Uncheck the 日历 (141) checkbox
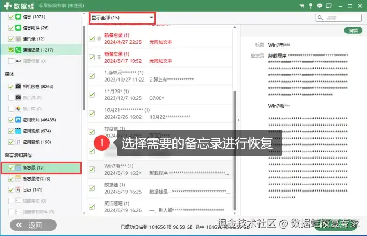The height and width of the screenshot is (236, 367). point(11,189)
